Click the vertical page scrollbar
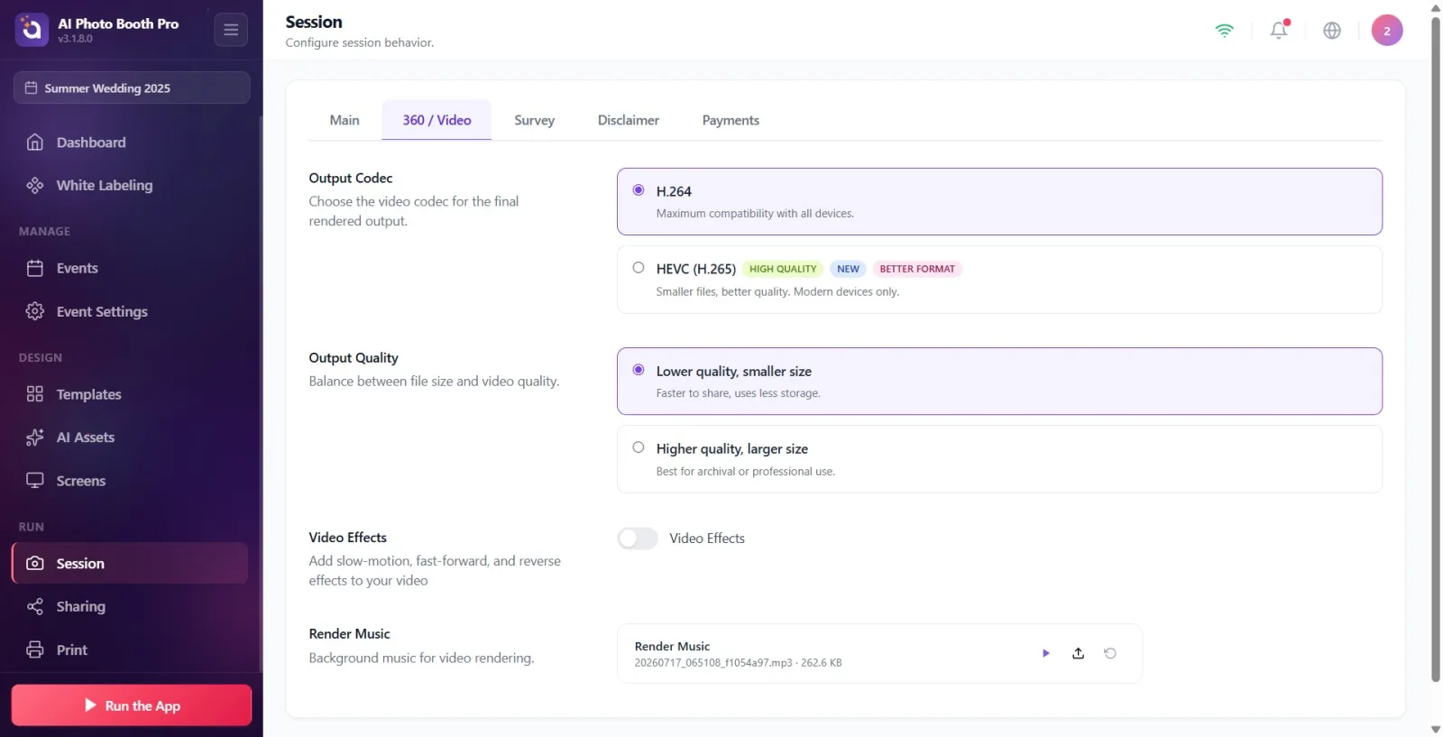This screenshot has height=737, width=1443. tap(1436, 349)
